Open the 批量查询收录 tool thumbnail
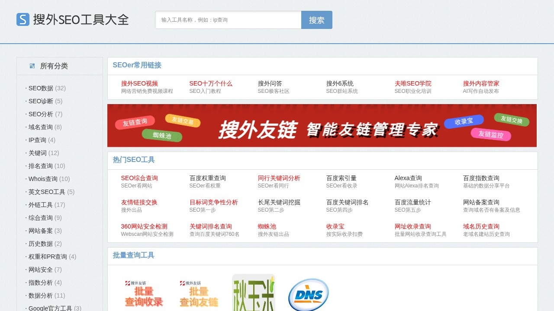Viewport: 554px width, 311px height. click(x=144, y=293)
